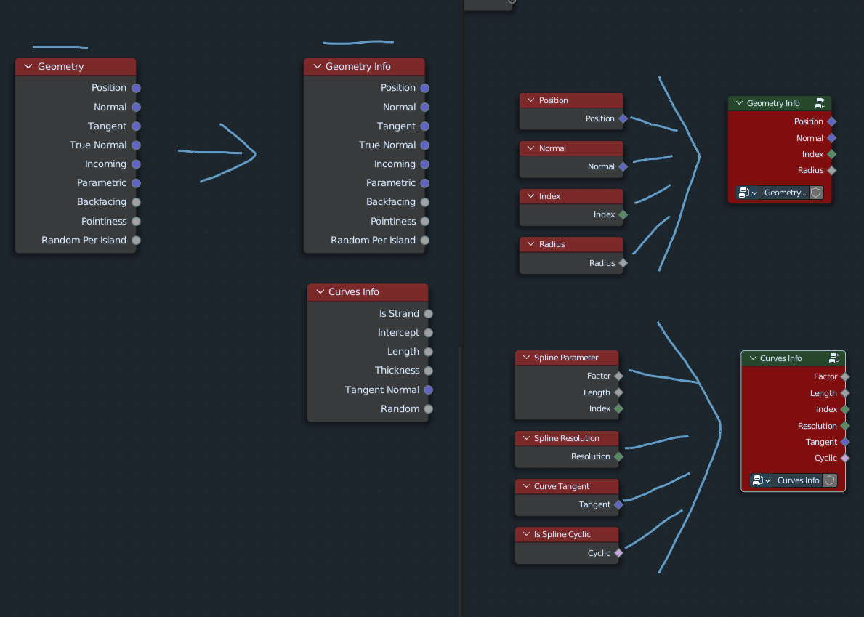Toggle fake user shield beside the "Geometry..." field
The image size is (864, 617).
tap(816, 193)
